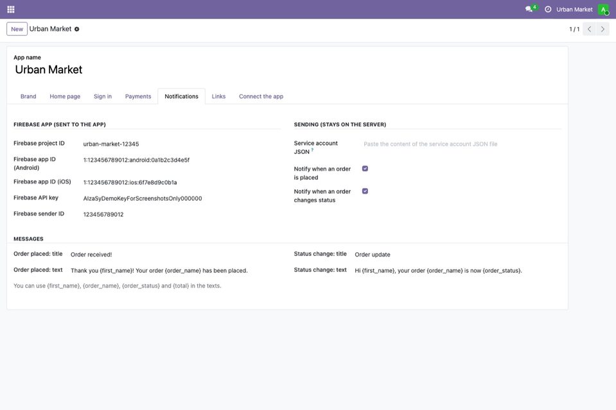Viewport: 616px width, 410px height.
Task: Switch to the Home page tab
Action: 65,96
